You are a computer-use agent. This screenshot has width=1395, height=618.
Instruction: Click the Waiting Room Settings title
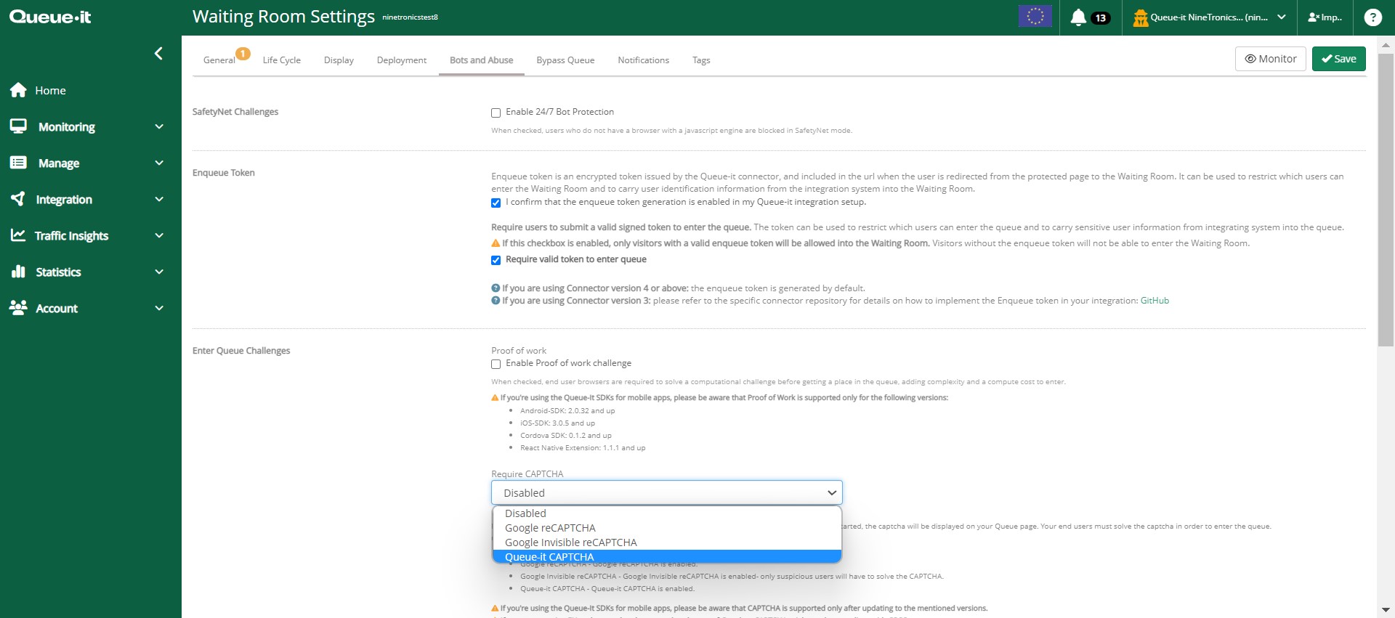coord(283,17)
